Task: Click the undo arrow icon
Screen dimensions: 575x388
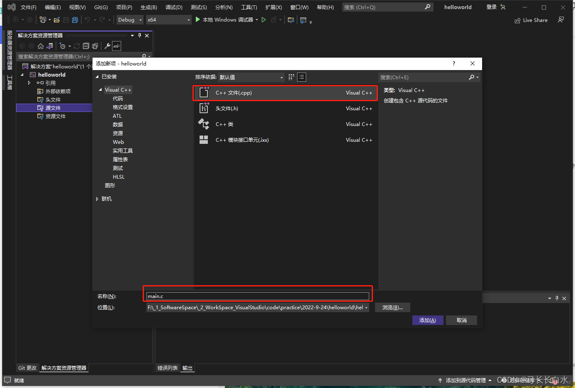Action: click(87, 20)
